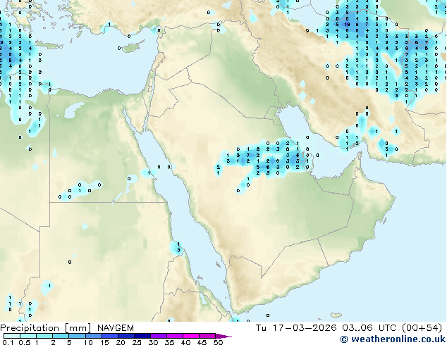Click the '25' legend scale label
447x345 pixels.
(x=137, y=342)
